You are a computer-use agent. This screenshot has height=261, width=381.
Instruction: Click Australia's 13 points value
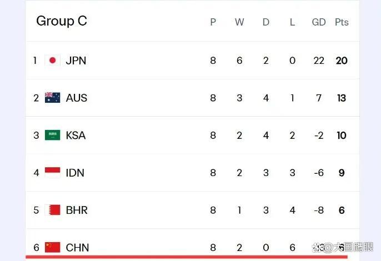click(x=342, y=98)
